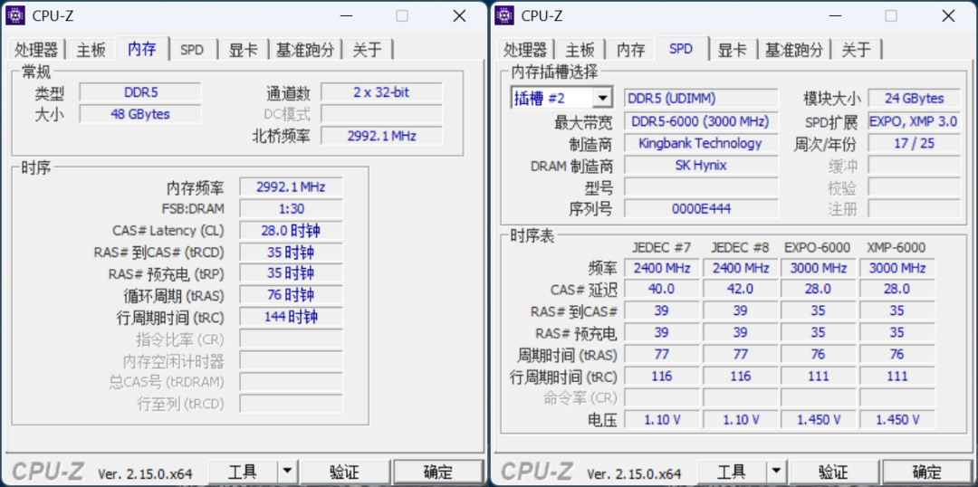Viewport: 978px width, 487px height.
Task: Click EXPO-6000 column header
Action: point(818,247)
